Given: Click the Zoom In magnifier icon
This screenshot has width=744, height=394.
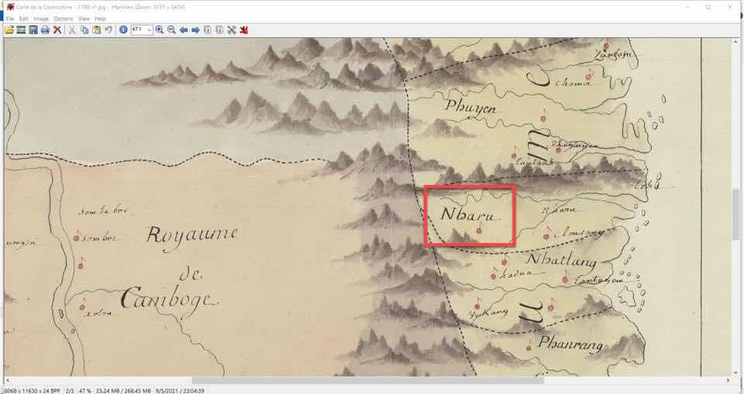Looking at the screenshot, I should (160, 30).
